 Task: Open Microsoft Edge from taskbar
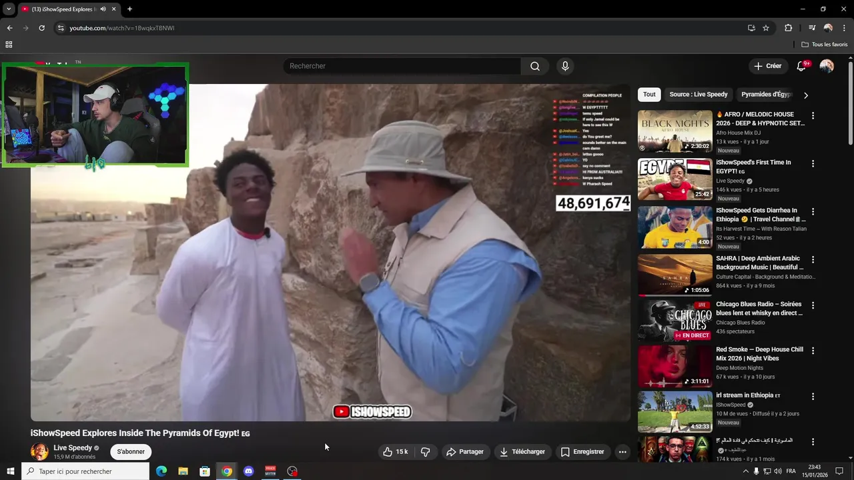[161, 471]
